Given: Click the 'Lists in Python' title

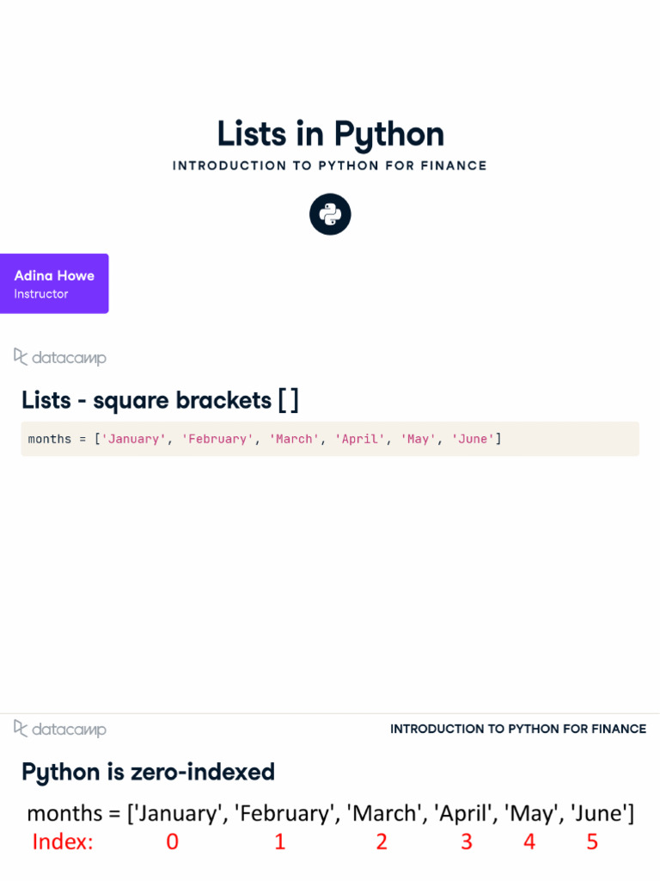Looking at the screenshot, I should [x=330, y=134].
